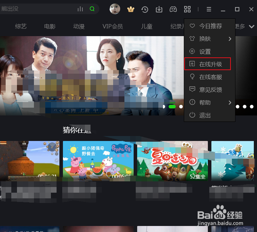Open 意见反馈 from the menu

210,90
